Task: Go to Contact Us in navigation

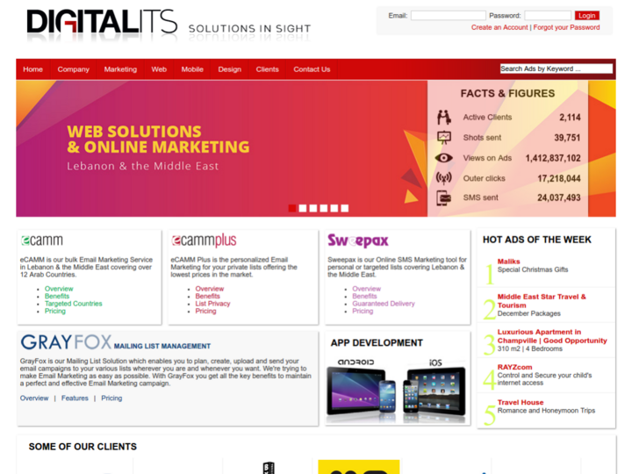Action: point(312,69)
